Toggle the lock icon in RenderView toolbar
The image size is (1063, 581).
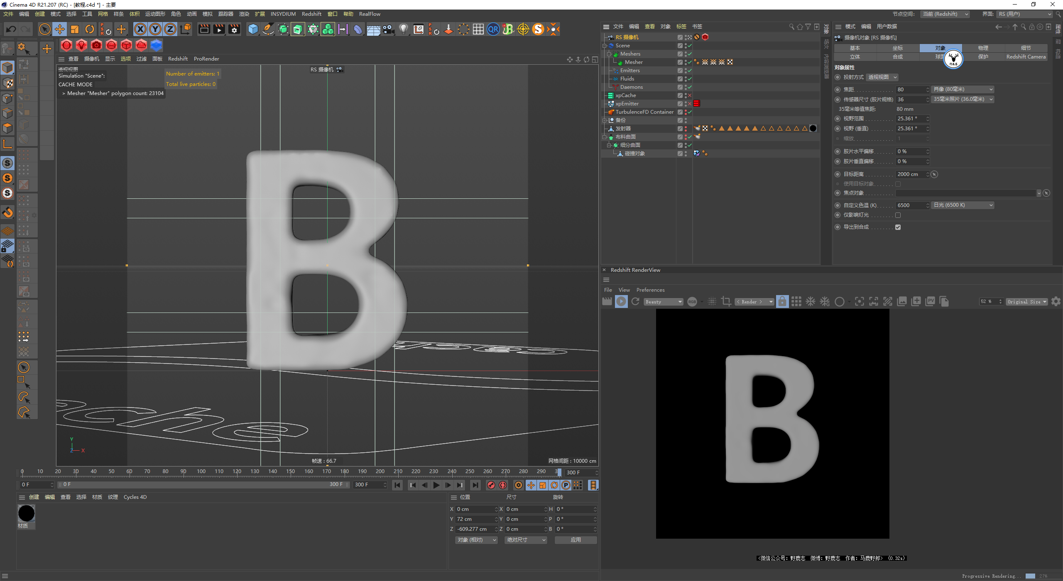click(x=782, y=302)
